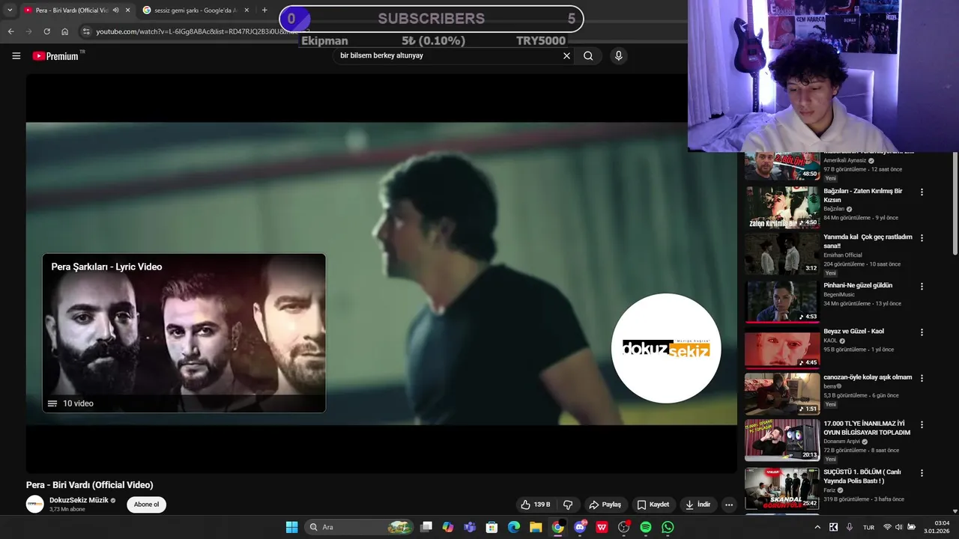Click the dokuzsekiz circular end-screen subscribe logo
This screenshot has width=959, height=539.
(666, 348)
